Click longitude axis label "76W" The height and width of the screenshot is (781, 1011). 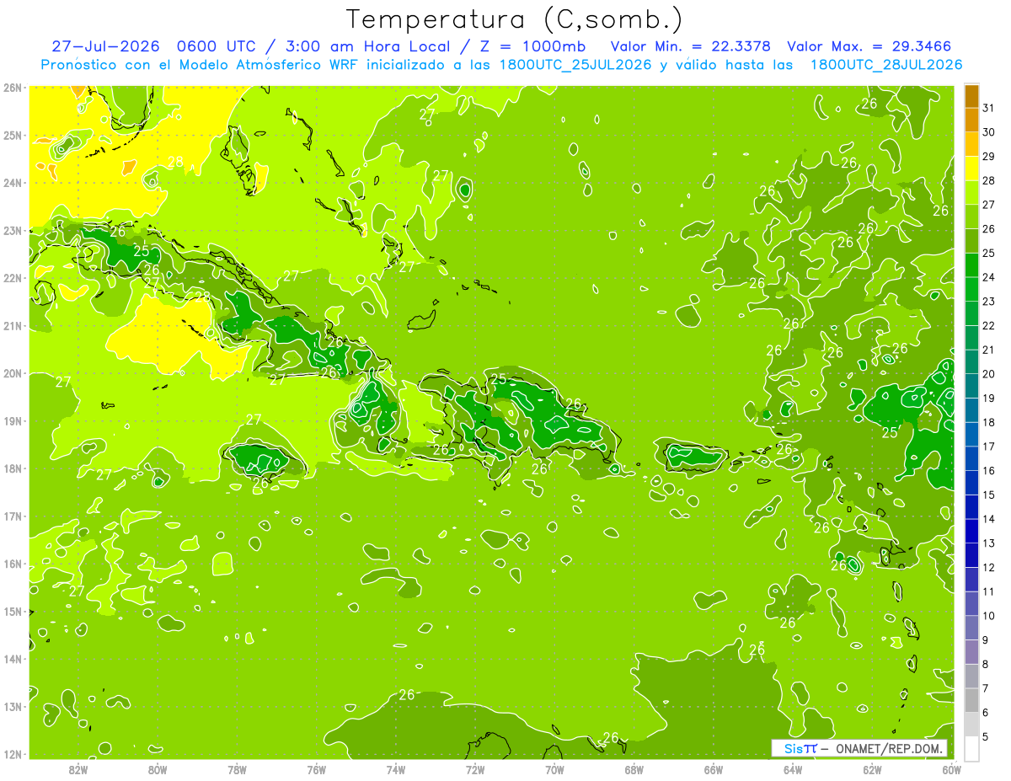coord(317,769)
